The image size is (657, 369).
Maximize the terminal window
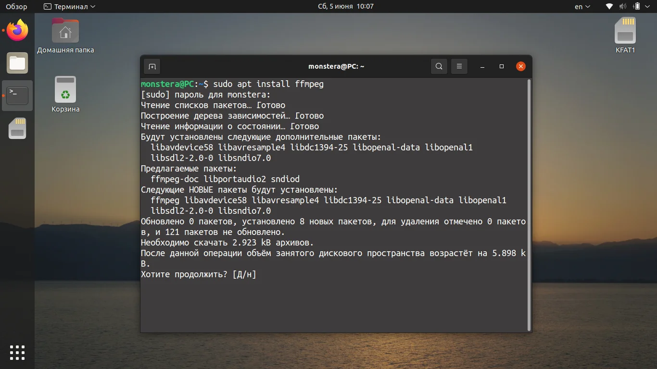tap(502, 66)
